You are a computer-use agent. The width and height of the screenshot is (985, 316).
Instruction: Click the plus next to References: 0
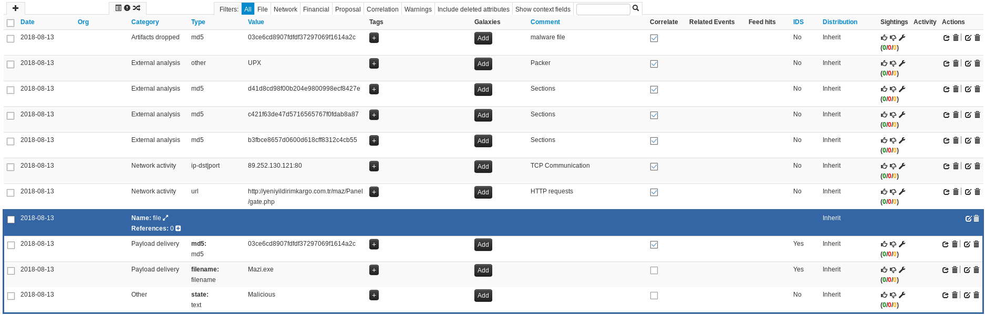[178, 228]
